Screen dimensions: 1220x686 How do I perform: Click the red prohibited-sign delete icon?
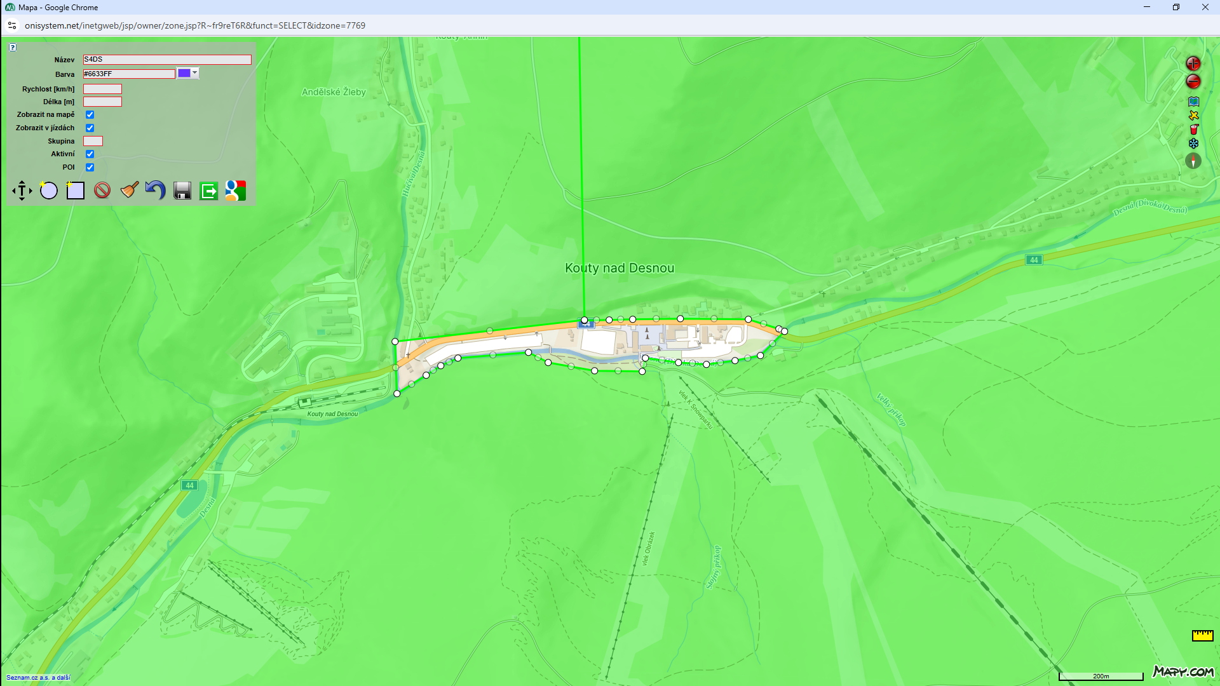point(102,191)
